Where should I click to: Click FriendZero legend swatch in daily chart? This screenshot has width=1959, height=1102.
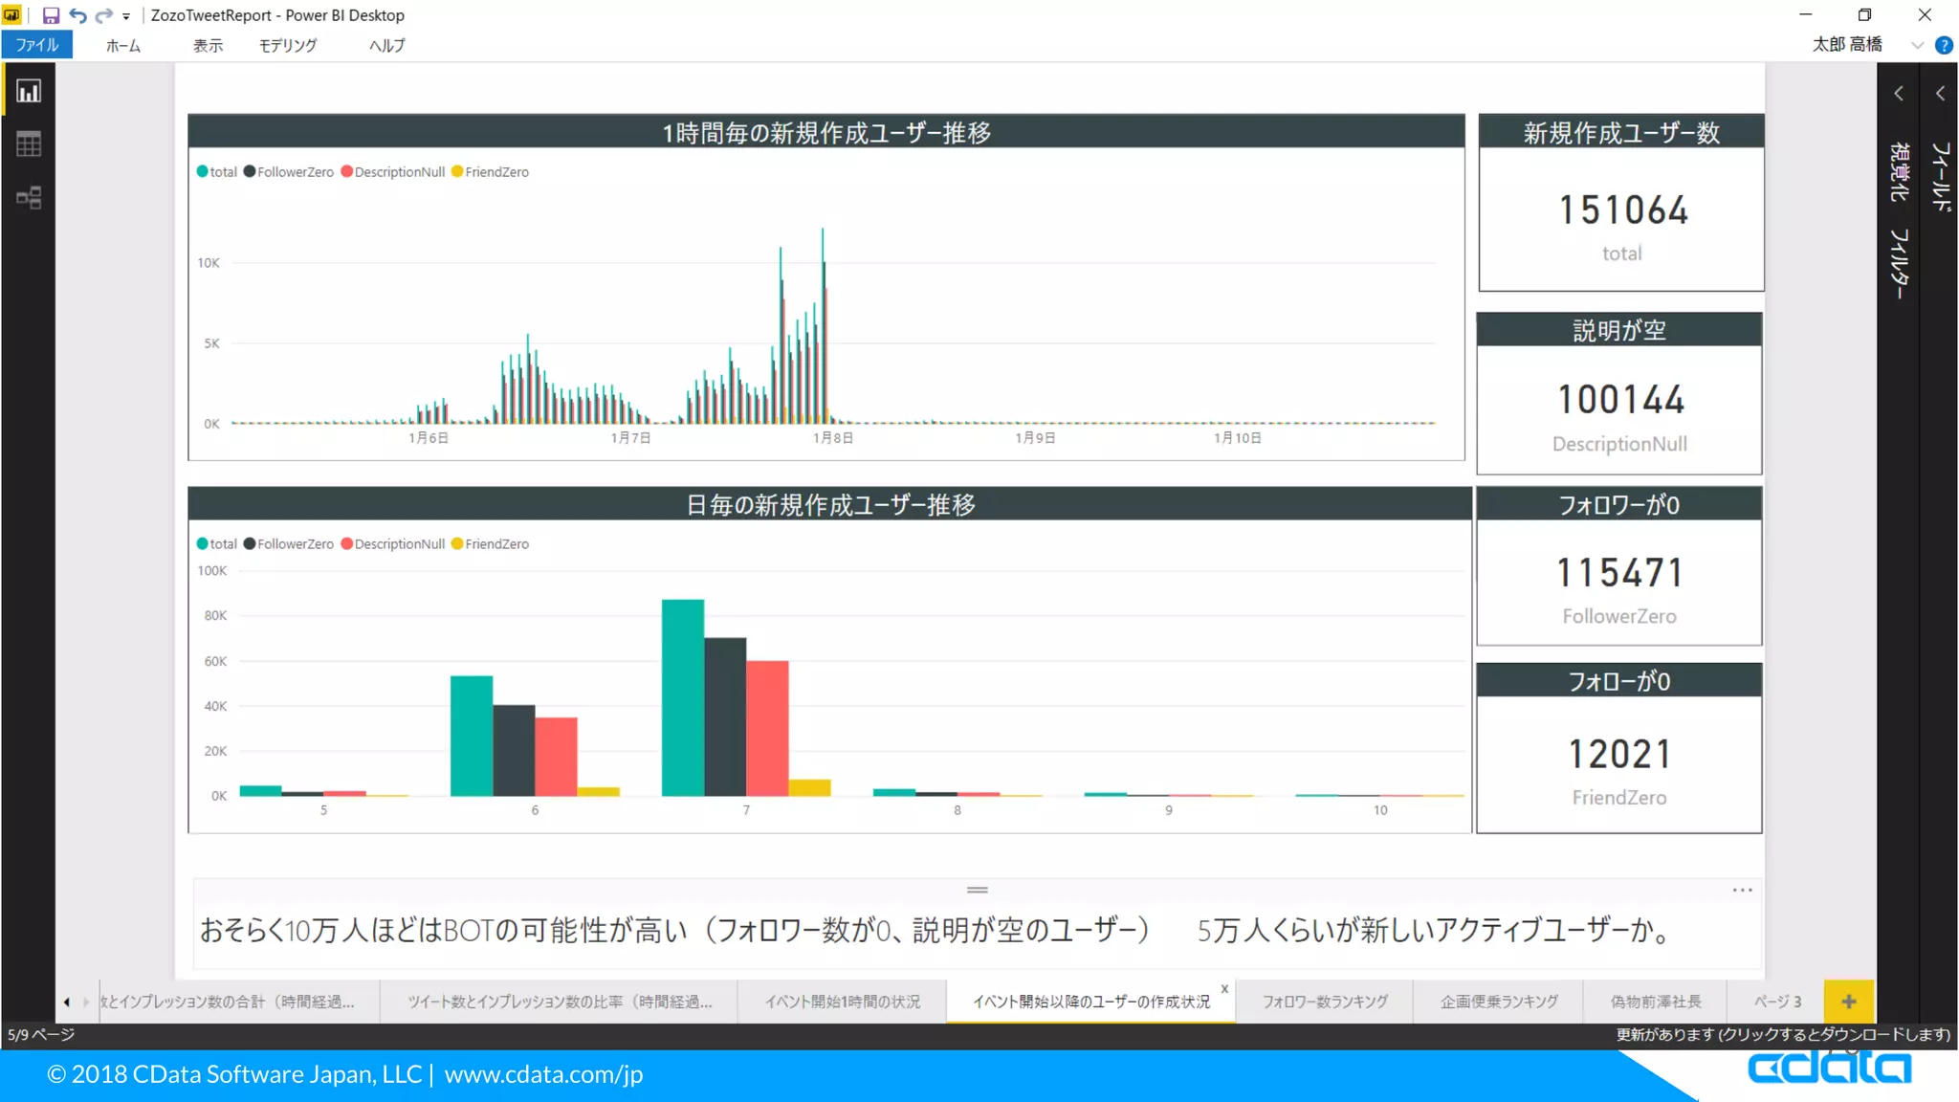click(x=457, y=543)
